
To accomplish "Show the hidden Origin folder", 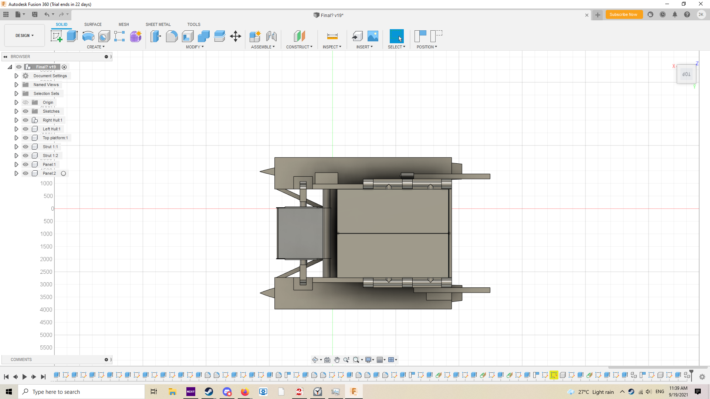I will pos(26,102).
